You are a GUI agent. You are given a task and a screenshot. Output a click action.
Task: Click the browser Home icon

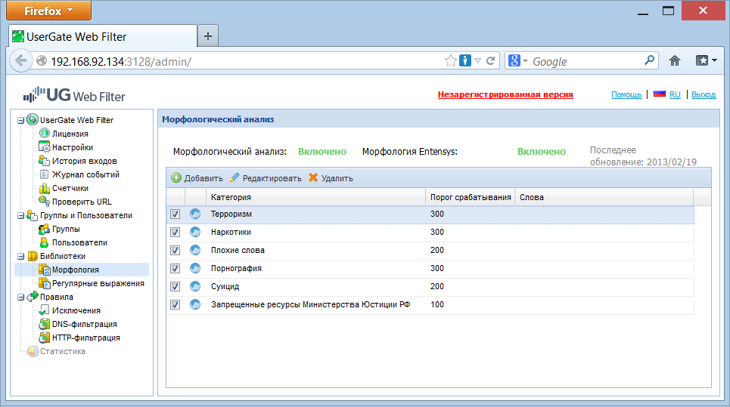click(675, 61)
